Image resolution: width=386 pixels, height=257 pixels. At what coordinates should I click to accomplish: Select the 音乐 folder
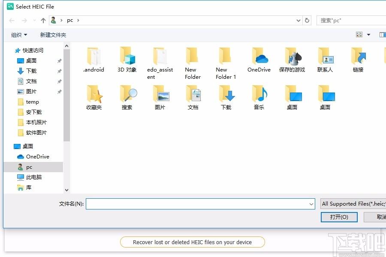point(259,98)
